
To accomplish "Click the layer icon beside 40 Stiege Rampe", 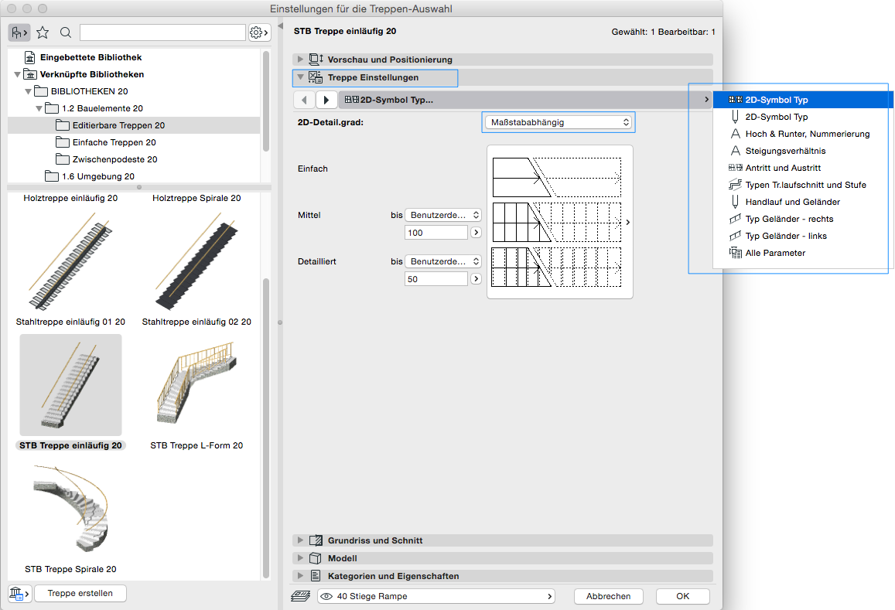I will tap(300, 596).
